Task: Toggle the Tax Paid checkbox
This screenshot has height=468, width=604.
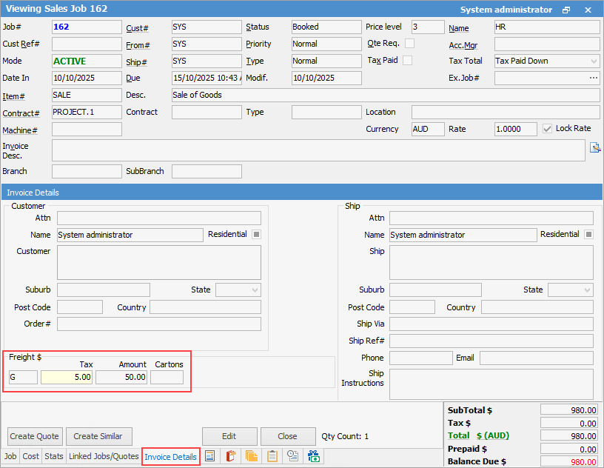Action: [x=407, y=61]
